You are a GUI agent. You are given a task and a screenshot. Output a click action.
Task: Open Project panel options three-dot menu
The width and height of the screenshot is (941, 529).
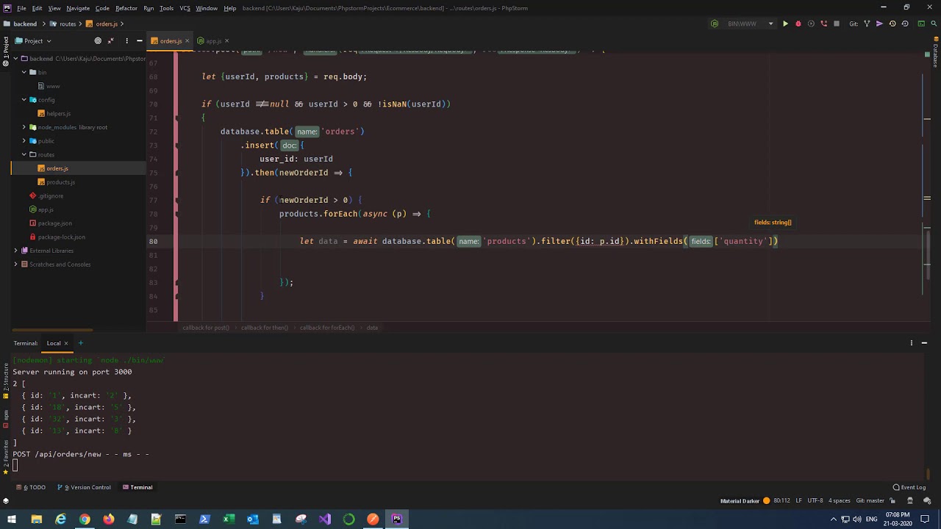[x=126, y=41]
